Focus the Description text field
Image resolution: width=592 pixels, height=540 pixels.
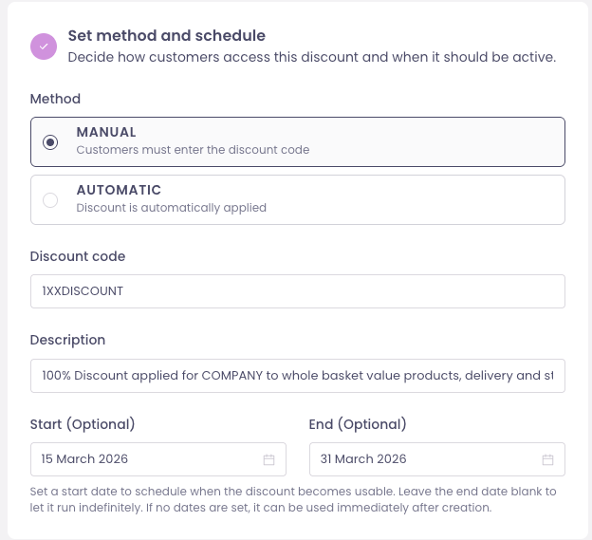(297, 375)
